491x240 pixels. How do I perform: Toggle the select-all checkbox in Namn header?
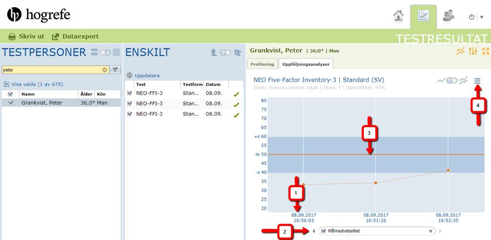point(11,94)
